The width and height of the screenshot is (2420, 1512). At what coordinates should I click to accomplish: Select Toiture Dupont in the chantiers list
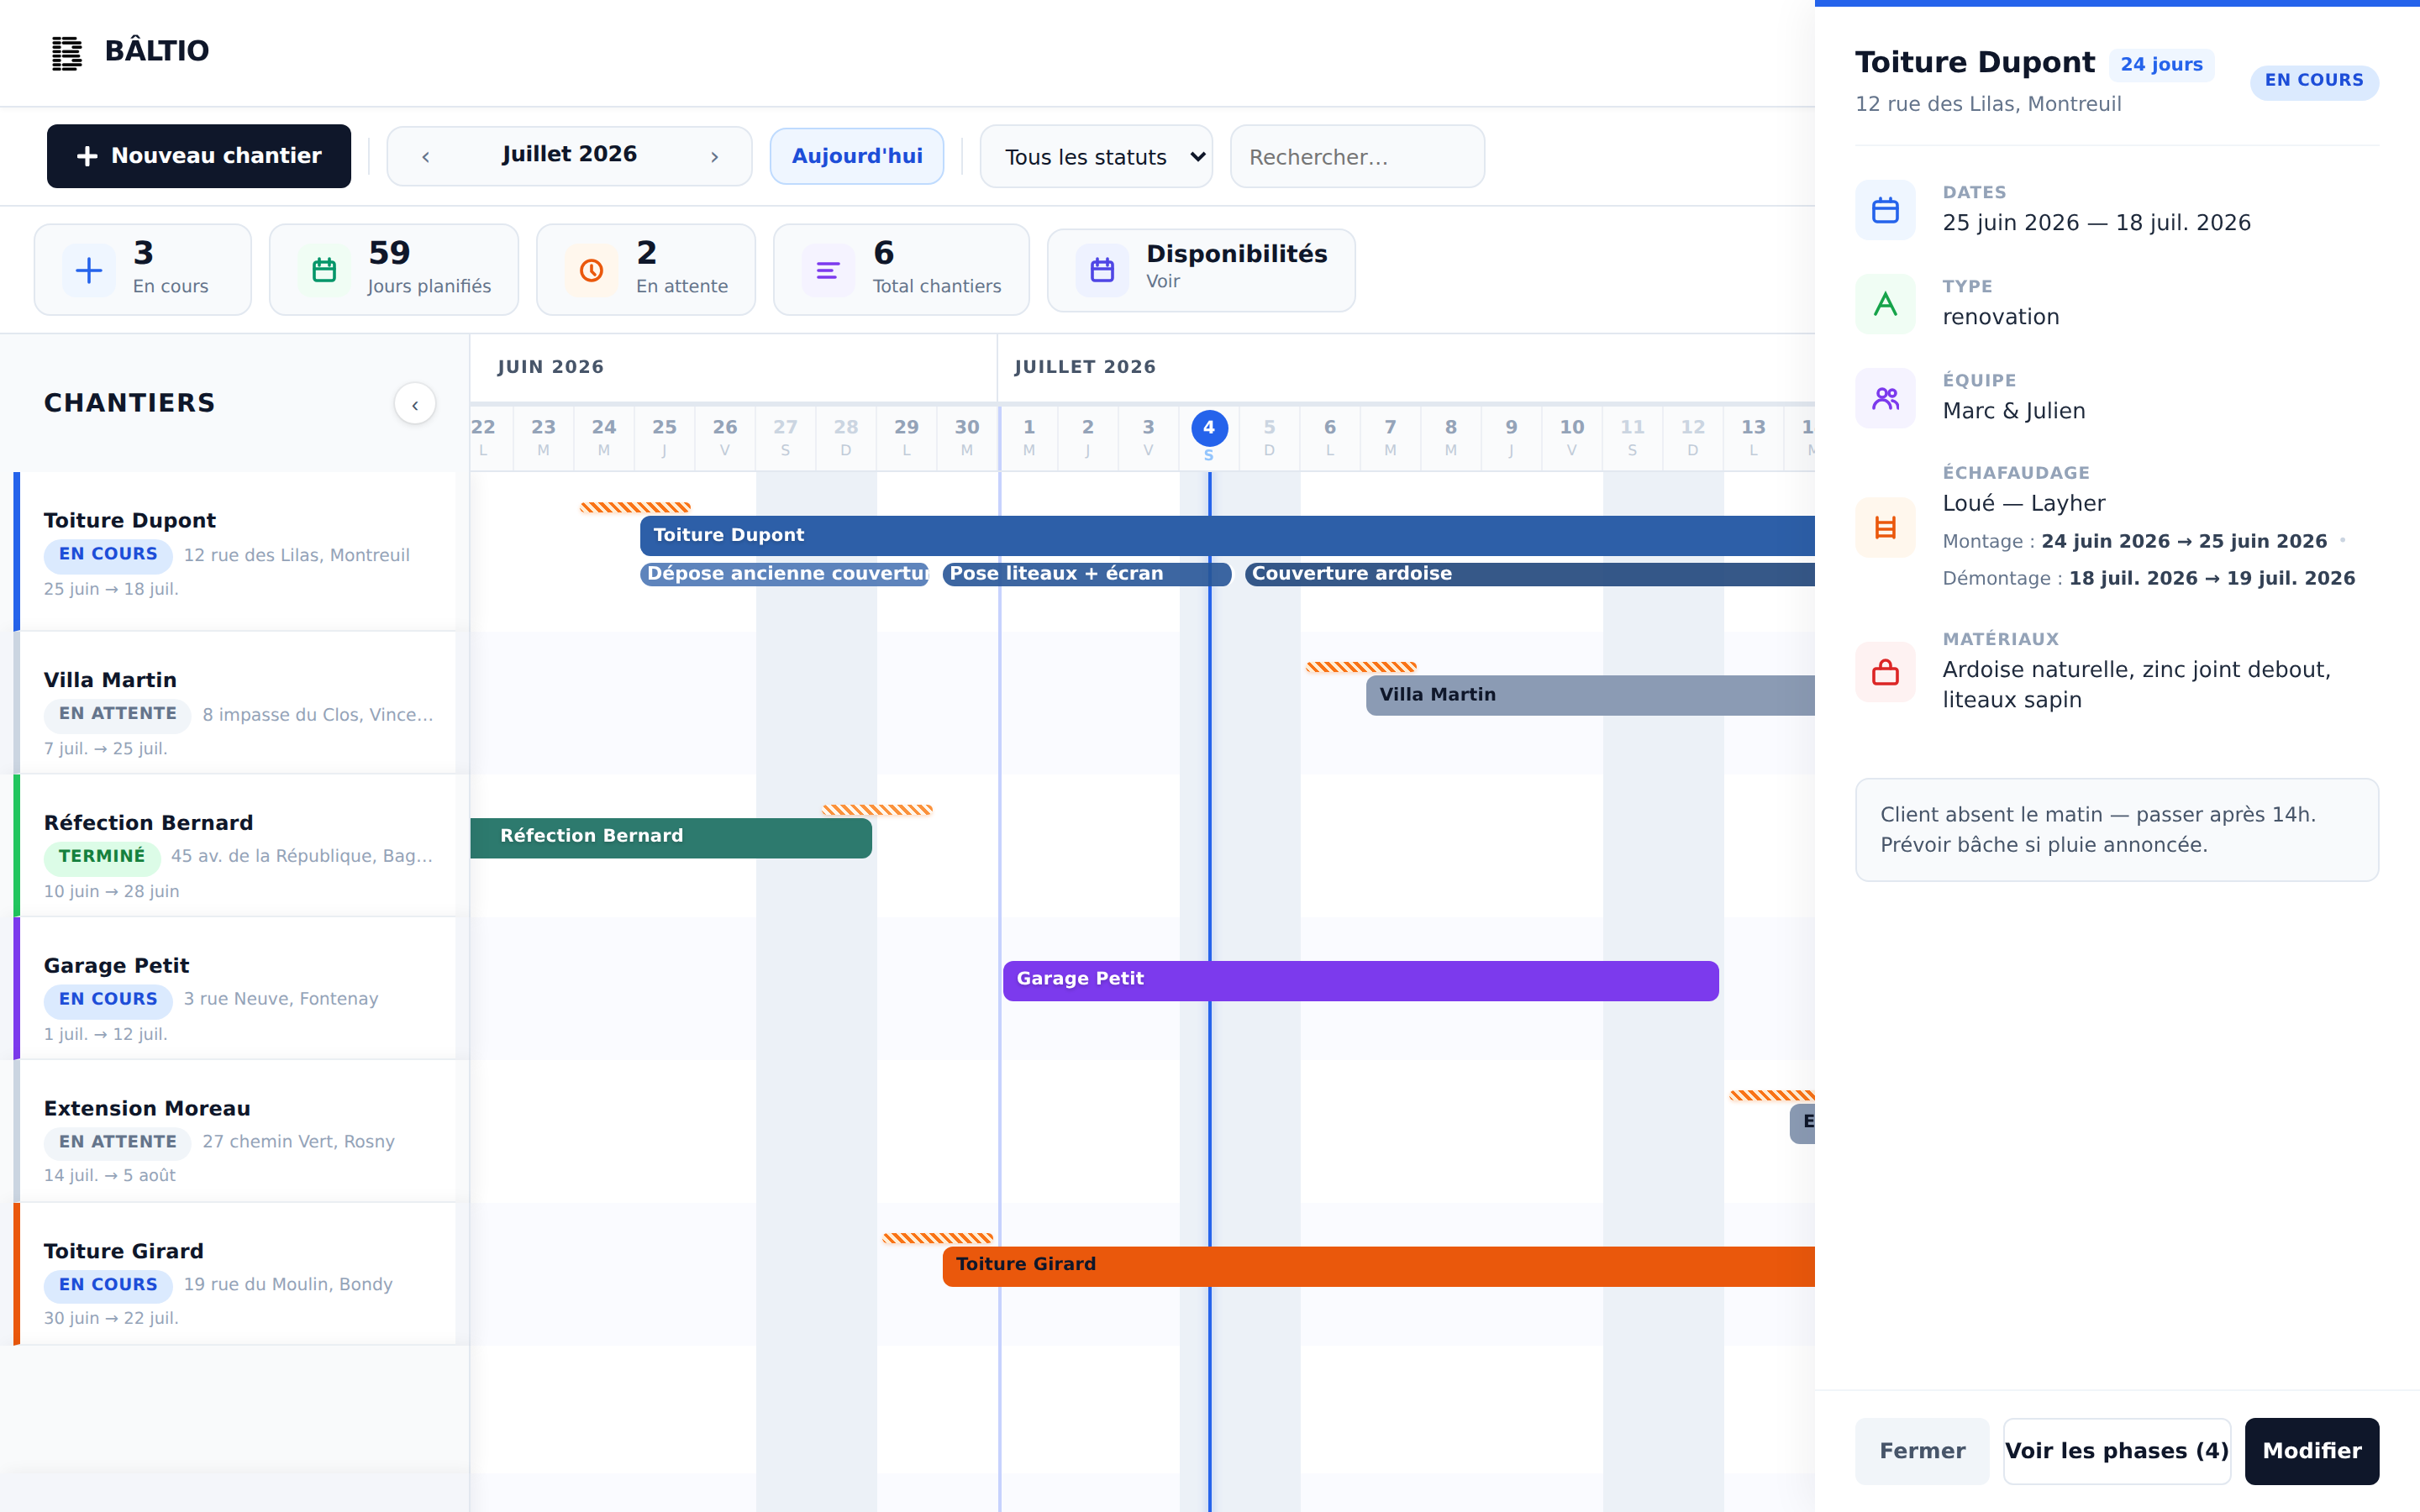coord(235,552)
